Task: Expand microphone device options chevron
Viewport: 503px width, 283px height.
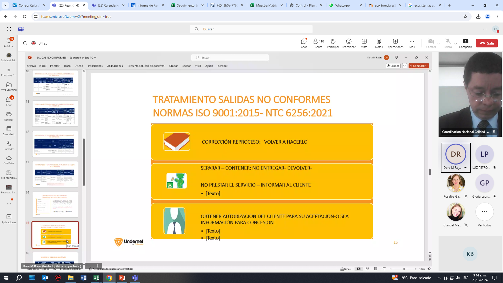Action: coord(456,43)
